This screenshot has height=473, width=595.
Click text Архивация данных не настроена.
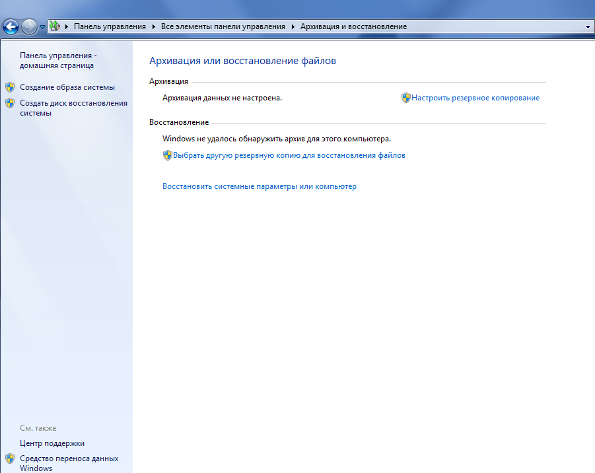point(222,98)
